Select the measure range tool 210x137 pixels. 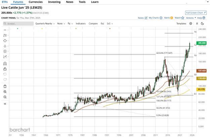5,57
